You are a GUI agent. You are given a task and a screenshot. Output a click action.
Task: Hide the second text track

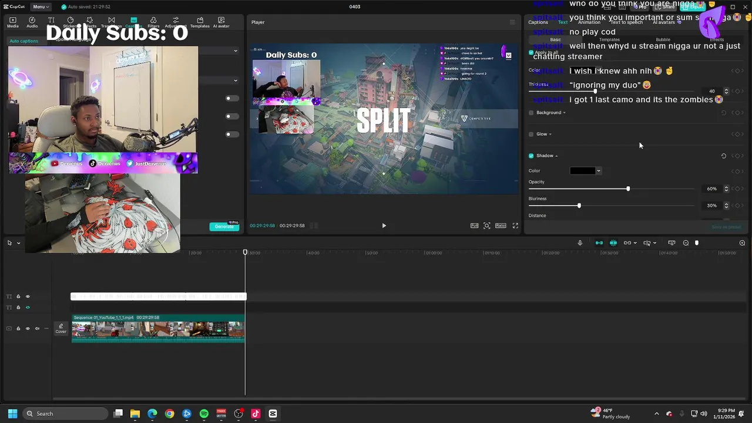click(x=28, y=307)
